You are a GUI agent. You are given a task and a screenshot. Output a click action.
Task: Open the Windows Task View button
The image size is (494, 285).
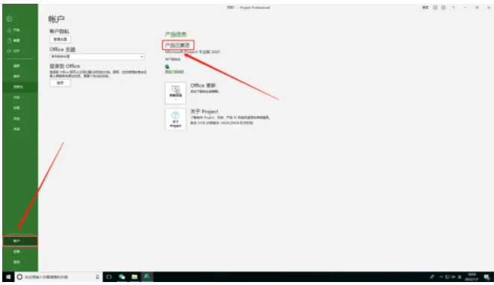tap(109, 277)
